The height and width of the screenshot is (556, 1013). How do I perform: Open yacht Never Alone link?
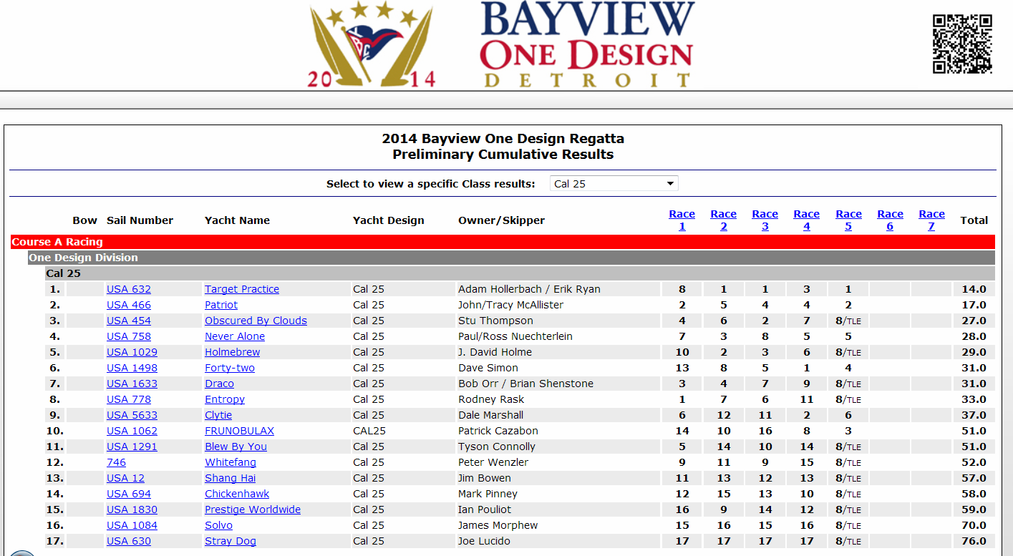point(235,336)
